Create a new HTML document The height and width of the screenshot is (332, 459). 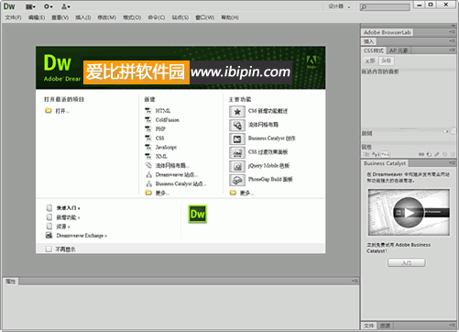point(163,111)
